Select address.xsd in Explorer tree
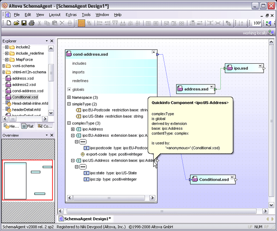Screen dimensions: 277x231 point(23,78)
